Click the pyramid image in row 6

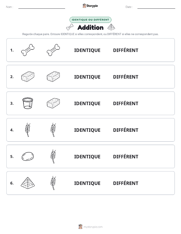pyautogui.click(x=28, y=183)
